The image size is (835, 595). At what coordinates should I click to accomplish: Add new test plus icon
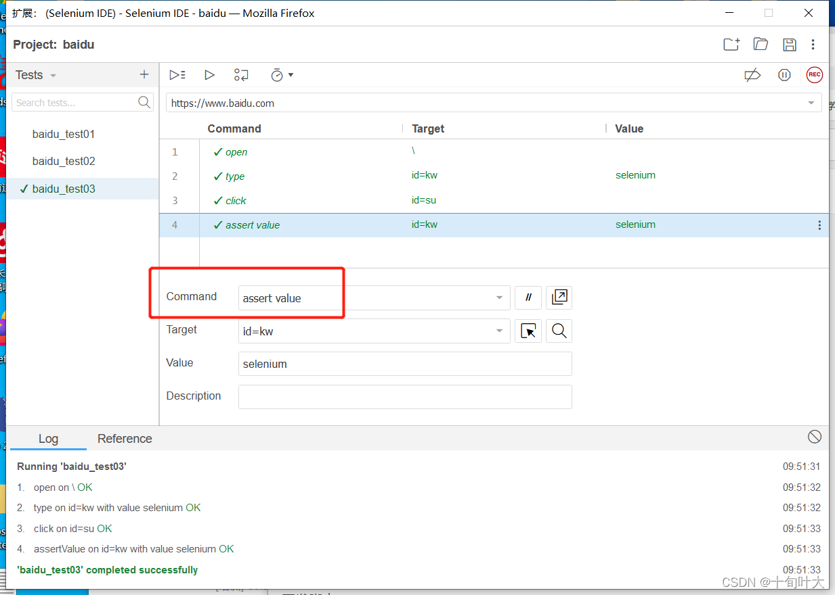point(144,74)
